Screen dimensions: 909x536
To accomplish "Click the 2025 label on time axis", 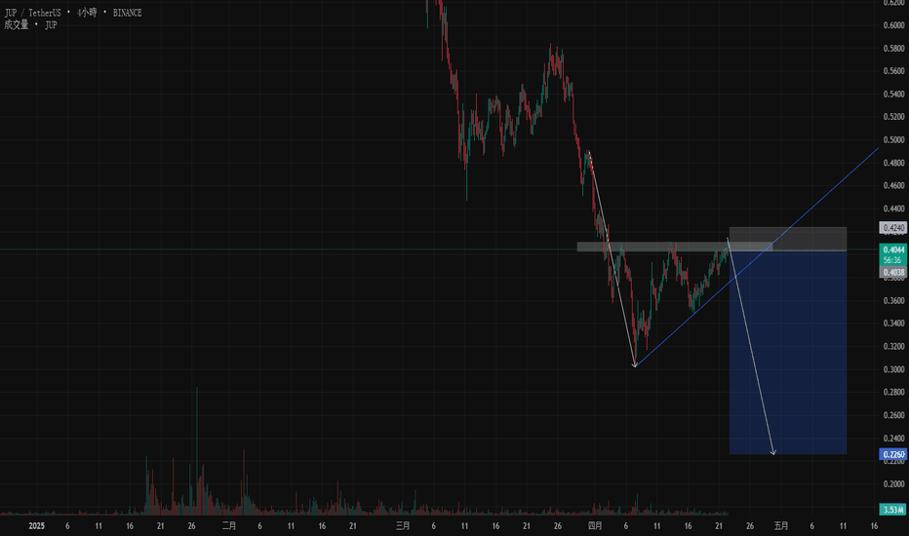I will point(36,526).
